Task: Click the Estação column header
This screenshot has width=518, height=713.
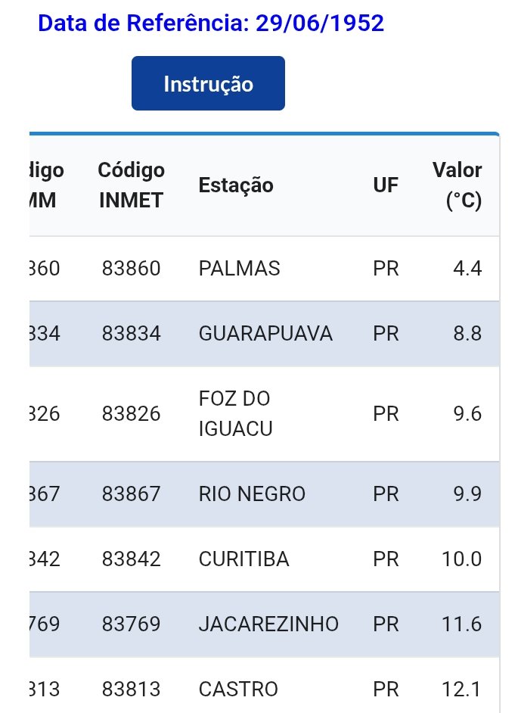Action: (x=236, y=185)
